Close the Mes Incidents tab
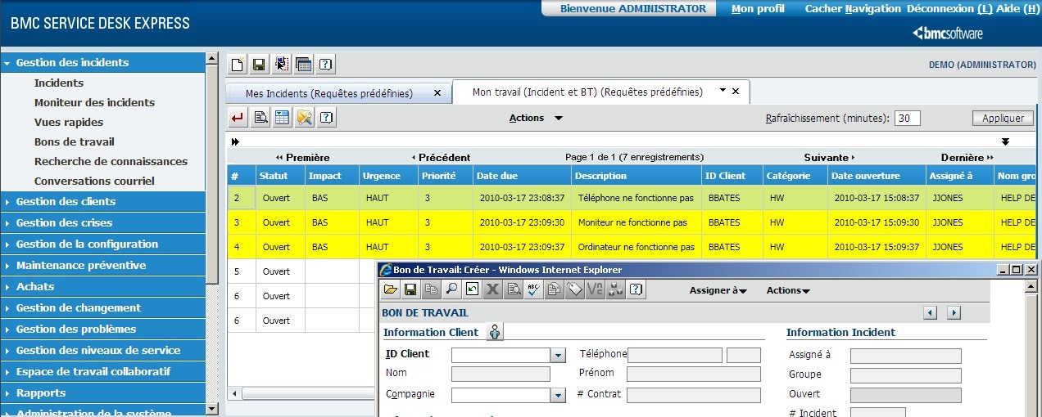The height and width of the screenshot is (417, 1042). (x=438, y=93)
